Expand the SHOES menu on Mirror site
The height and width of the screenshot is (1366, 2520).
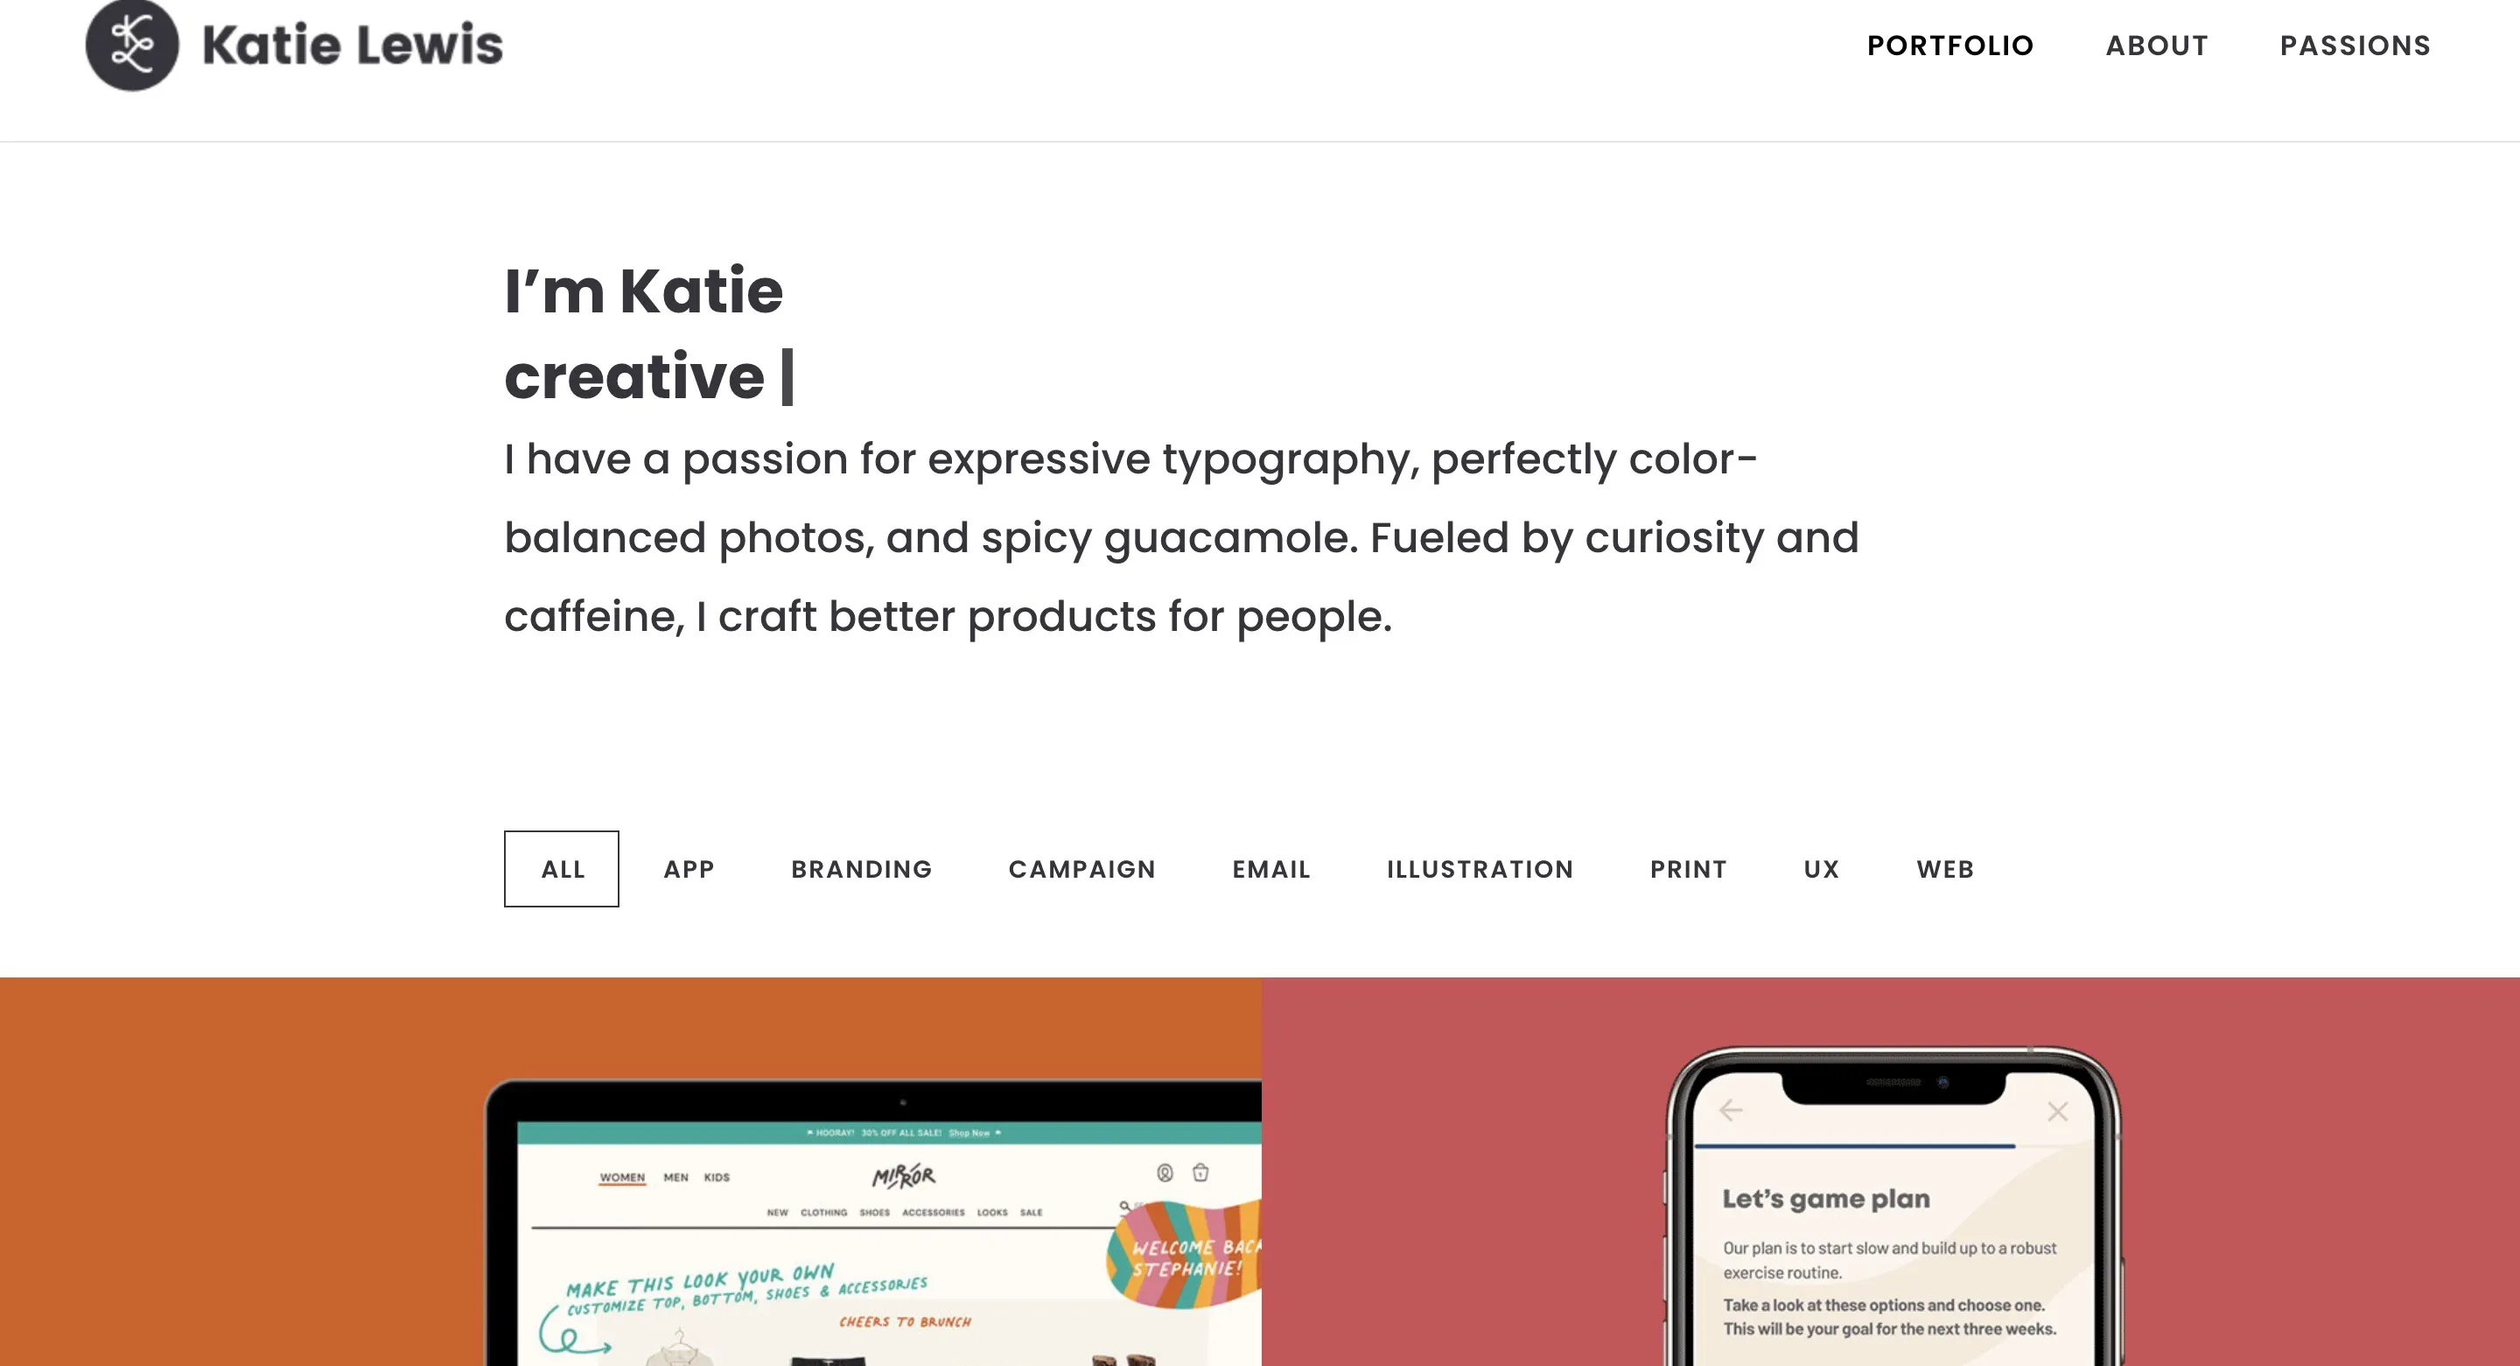point(876,1214)
